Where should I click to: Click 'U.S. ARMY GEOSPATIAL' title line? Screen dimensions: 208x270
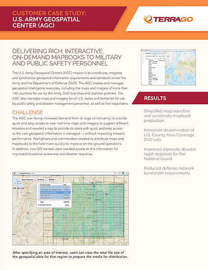[x=46, y=19]
